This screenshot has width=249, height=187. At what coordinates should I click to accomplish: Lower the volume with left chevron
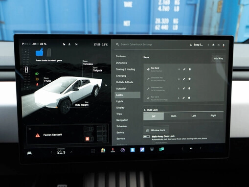pyautogui.click(x=182, y=148)
